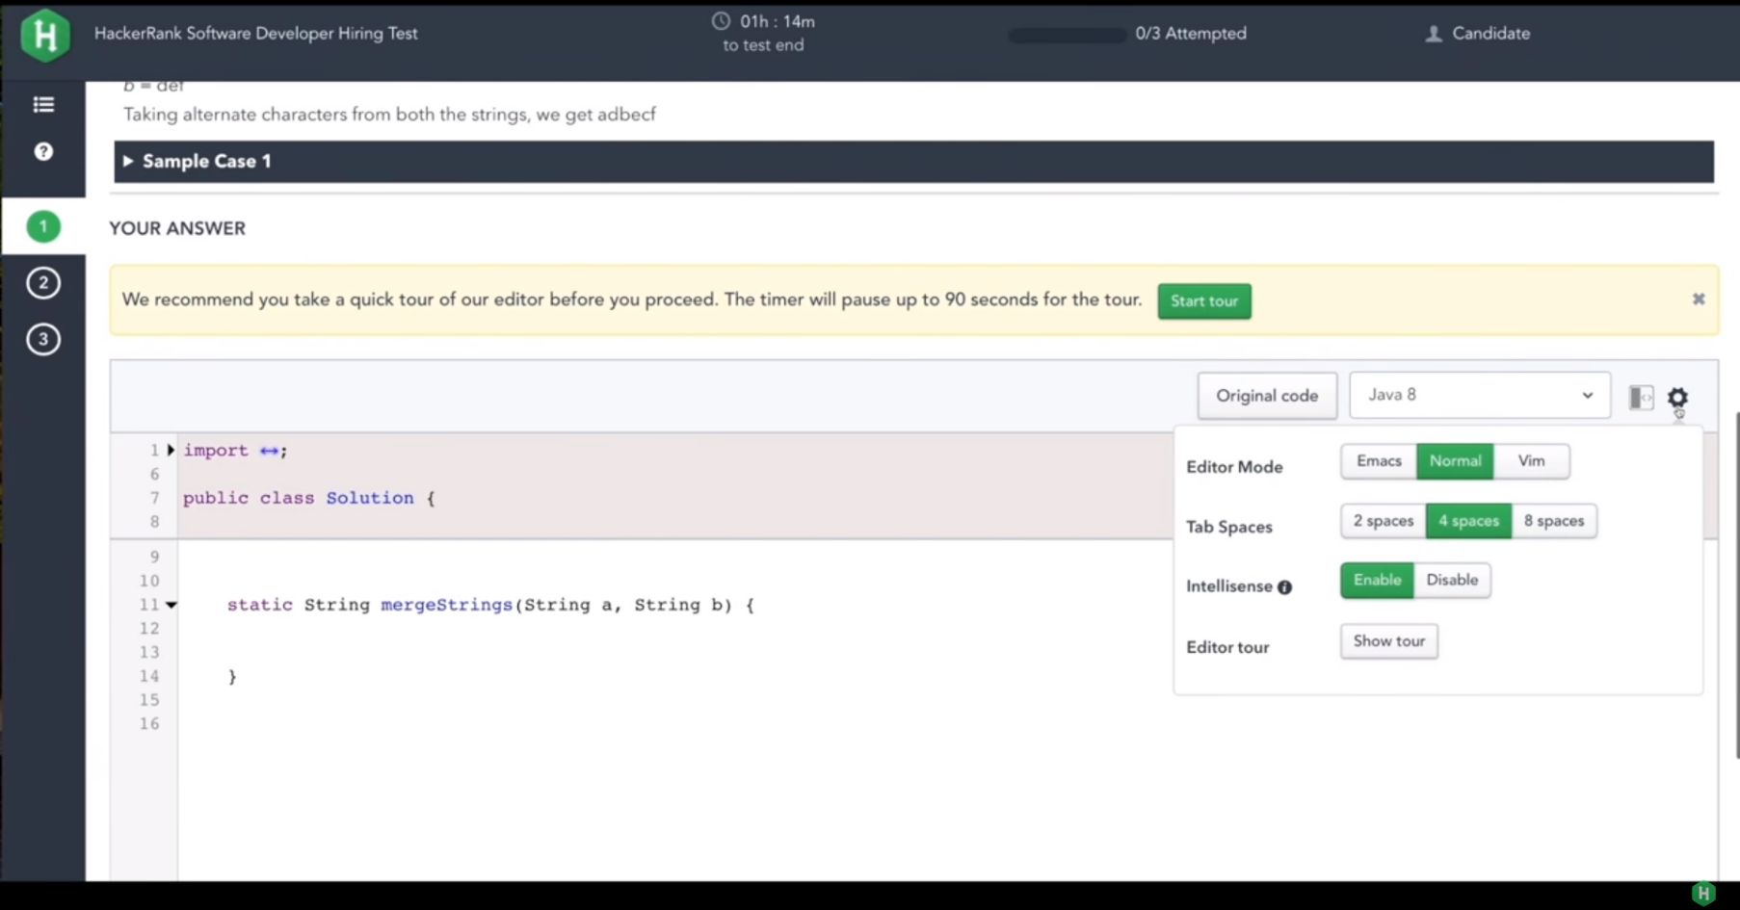This screenshot has height=910, width=1740.
Task: Click the help question mark icon
Action: pos(42,151)
